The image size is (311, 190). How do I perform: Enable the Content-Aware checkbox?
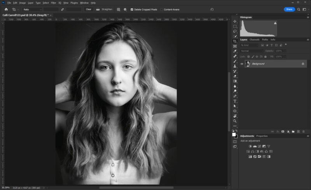[162, 9]
